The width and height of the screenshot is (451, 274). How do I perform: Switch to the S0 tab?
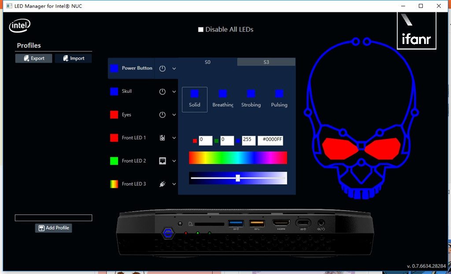pyautogui.click(x=207, y=62)
